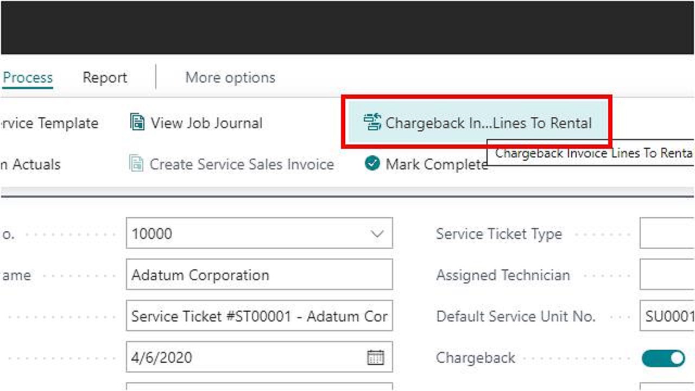This screenshot has width=695, height=391.
Task: Click the View Job Journal label
Action: click(x=206, y=123)
